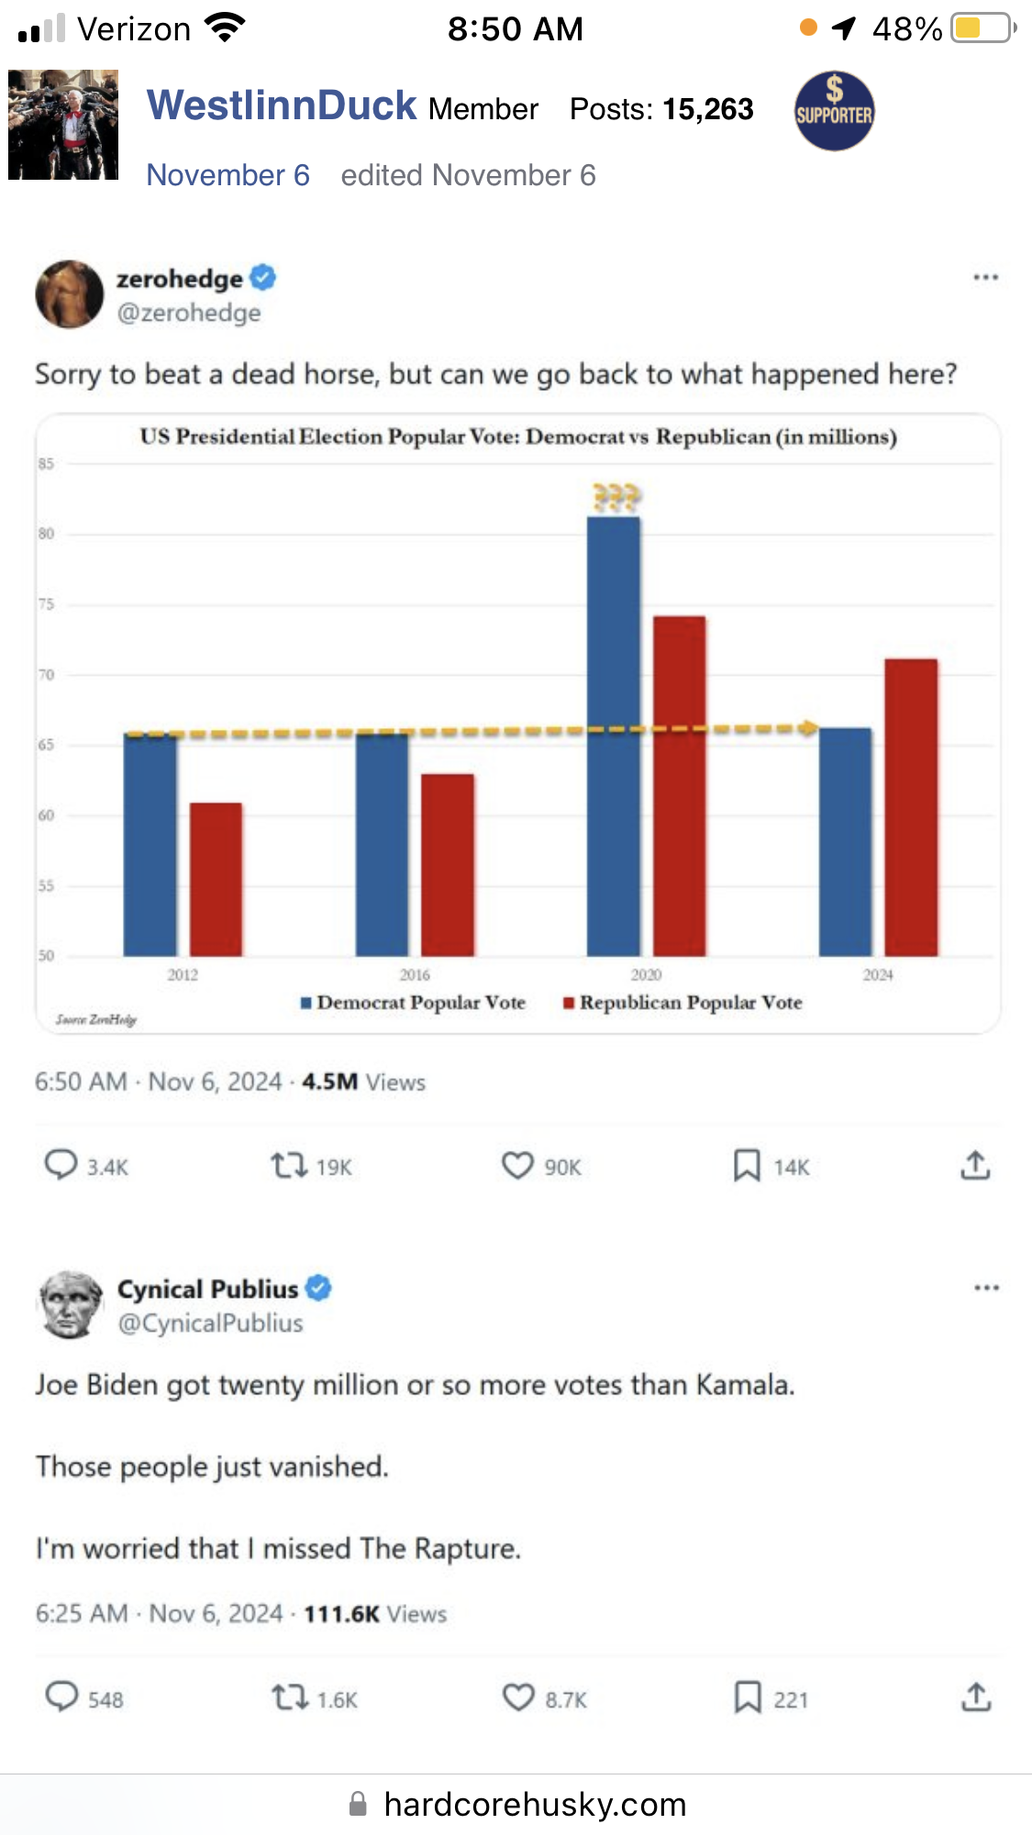The height and width of the screenshot is (1835, 1032).
Task: Bookmark the zerohedge tweet
Action: pos(747,1166)
